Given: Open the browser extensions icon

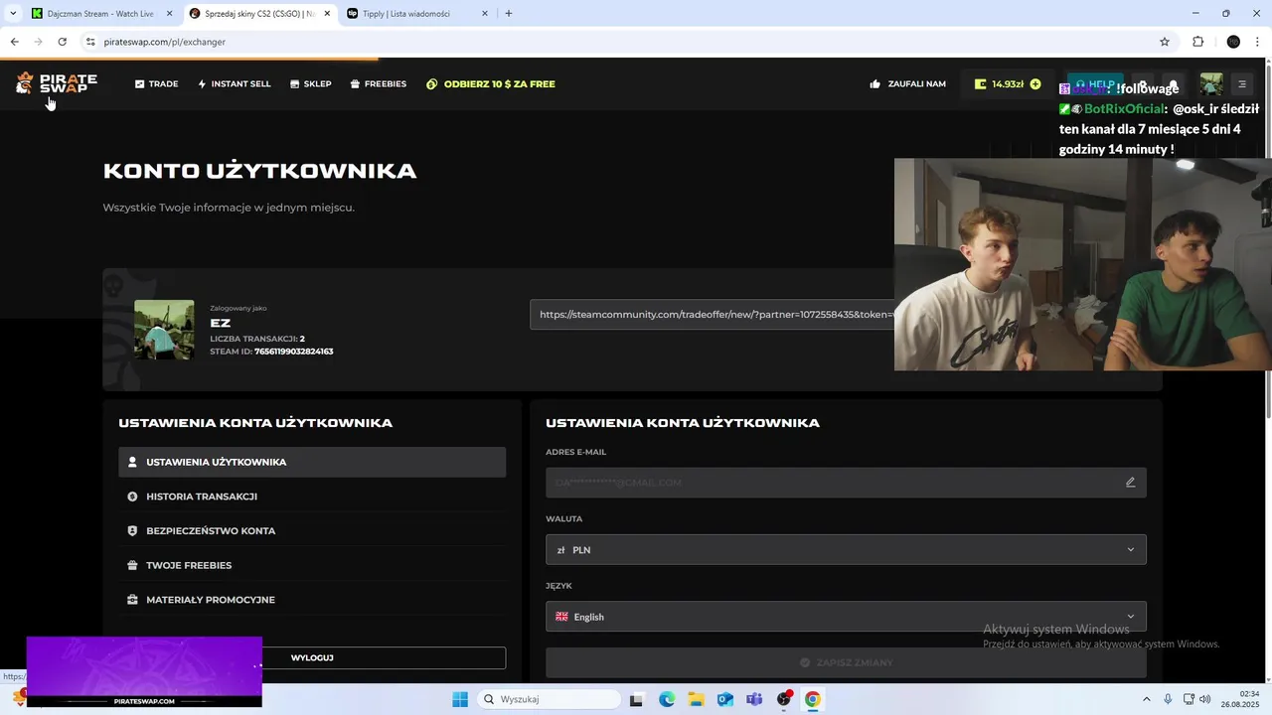Looking at the screenshot, I should [x=1198, y=42].
